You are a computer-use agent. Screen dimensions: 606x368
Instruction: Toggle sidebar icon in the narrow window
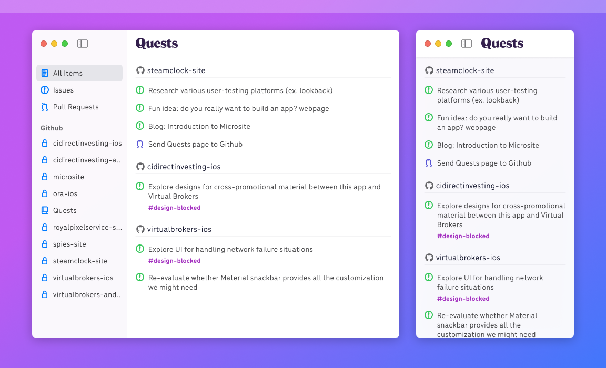click(467, 44)
